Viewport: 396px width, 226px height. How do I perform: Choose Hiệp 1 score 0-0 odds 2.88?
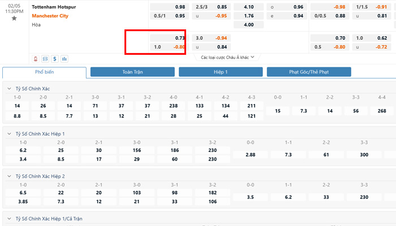[249, 154]
